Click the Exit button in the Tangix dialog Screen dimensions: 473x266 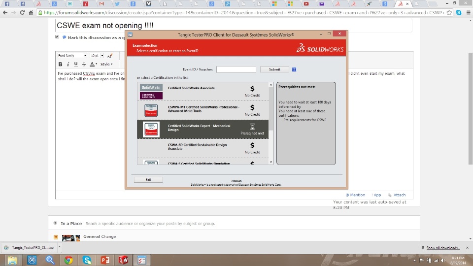[x=148, y=180]
